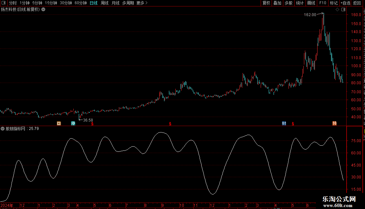
Task: Open 多股 multi-stock view
Action: click(288, 3)
